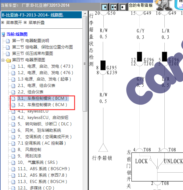Open the 当前:线路图 root link
The width and height of the screenshot is (183, 190).
tap(17, 34)
